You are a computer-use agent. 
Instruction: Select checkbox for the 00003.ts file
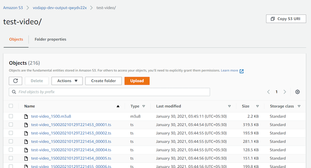pyautogui.click(x=11, y=141)
